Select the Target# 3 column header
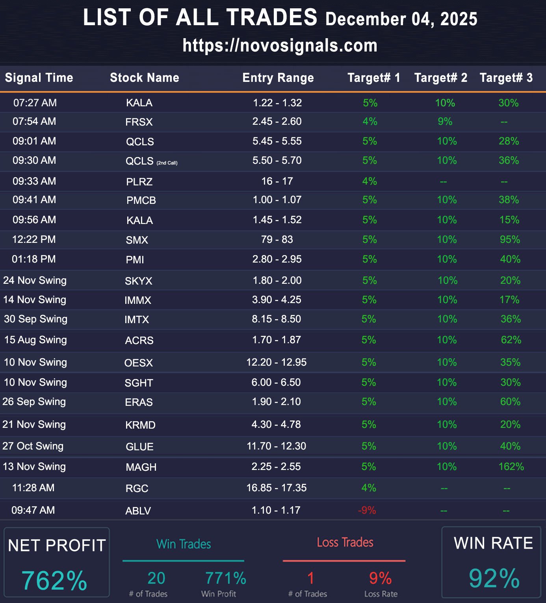Image resolution: width=546 pixels, height=603 pixels. click(506, 78)
